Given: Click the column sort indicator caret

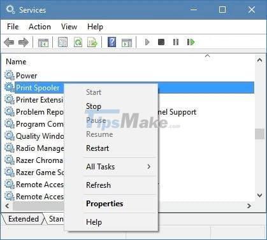Looking at the screenshot, I should tap(208, 56).
